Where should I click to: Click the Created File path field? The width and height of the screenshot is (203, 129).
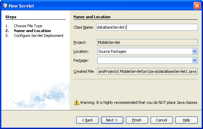(147, 71)
